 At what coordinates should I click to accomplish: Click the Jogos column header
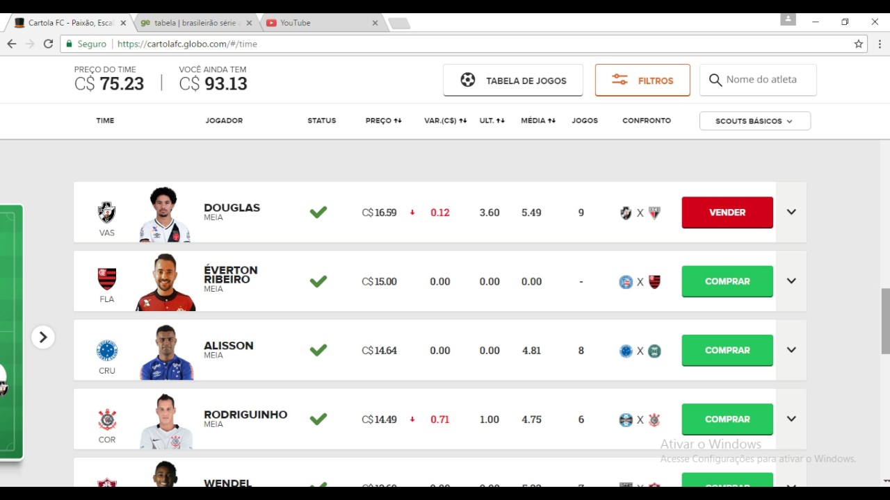tap(585, 120)
